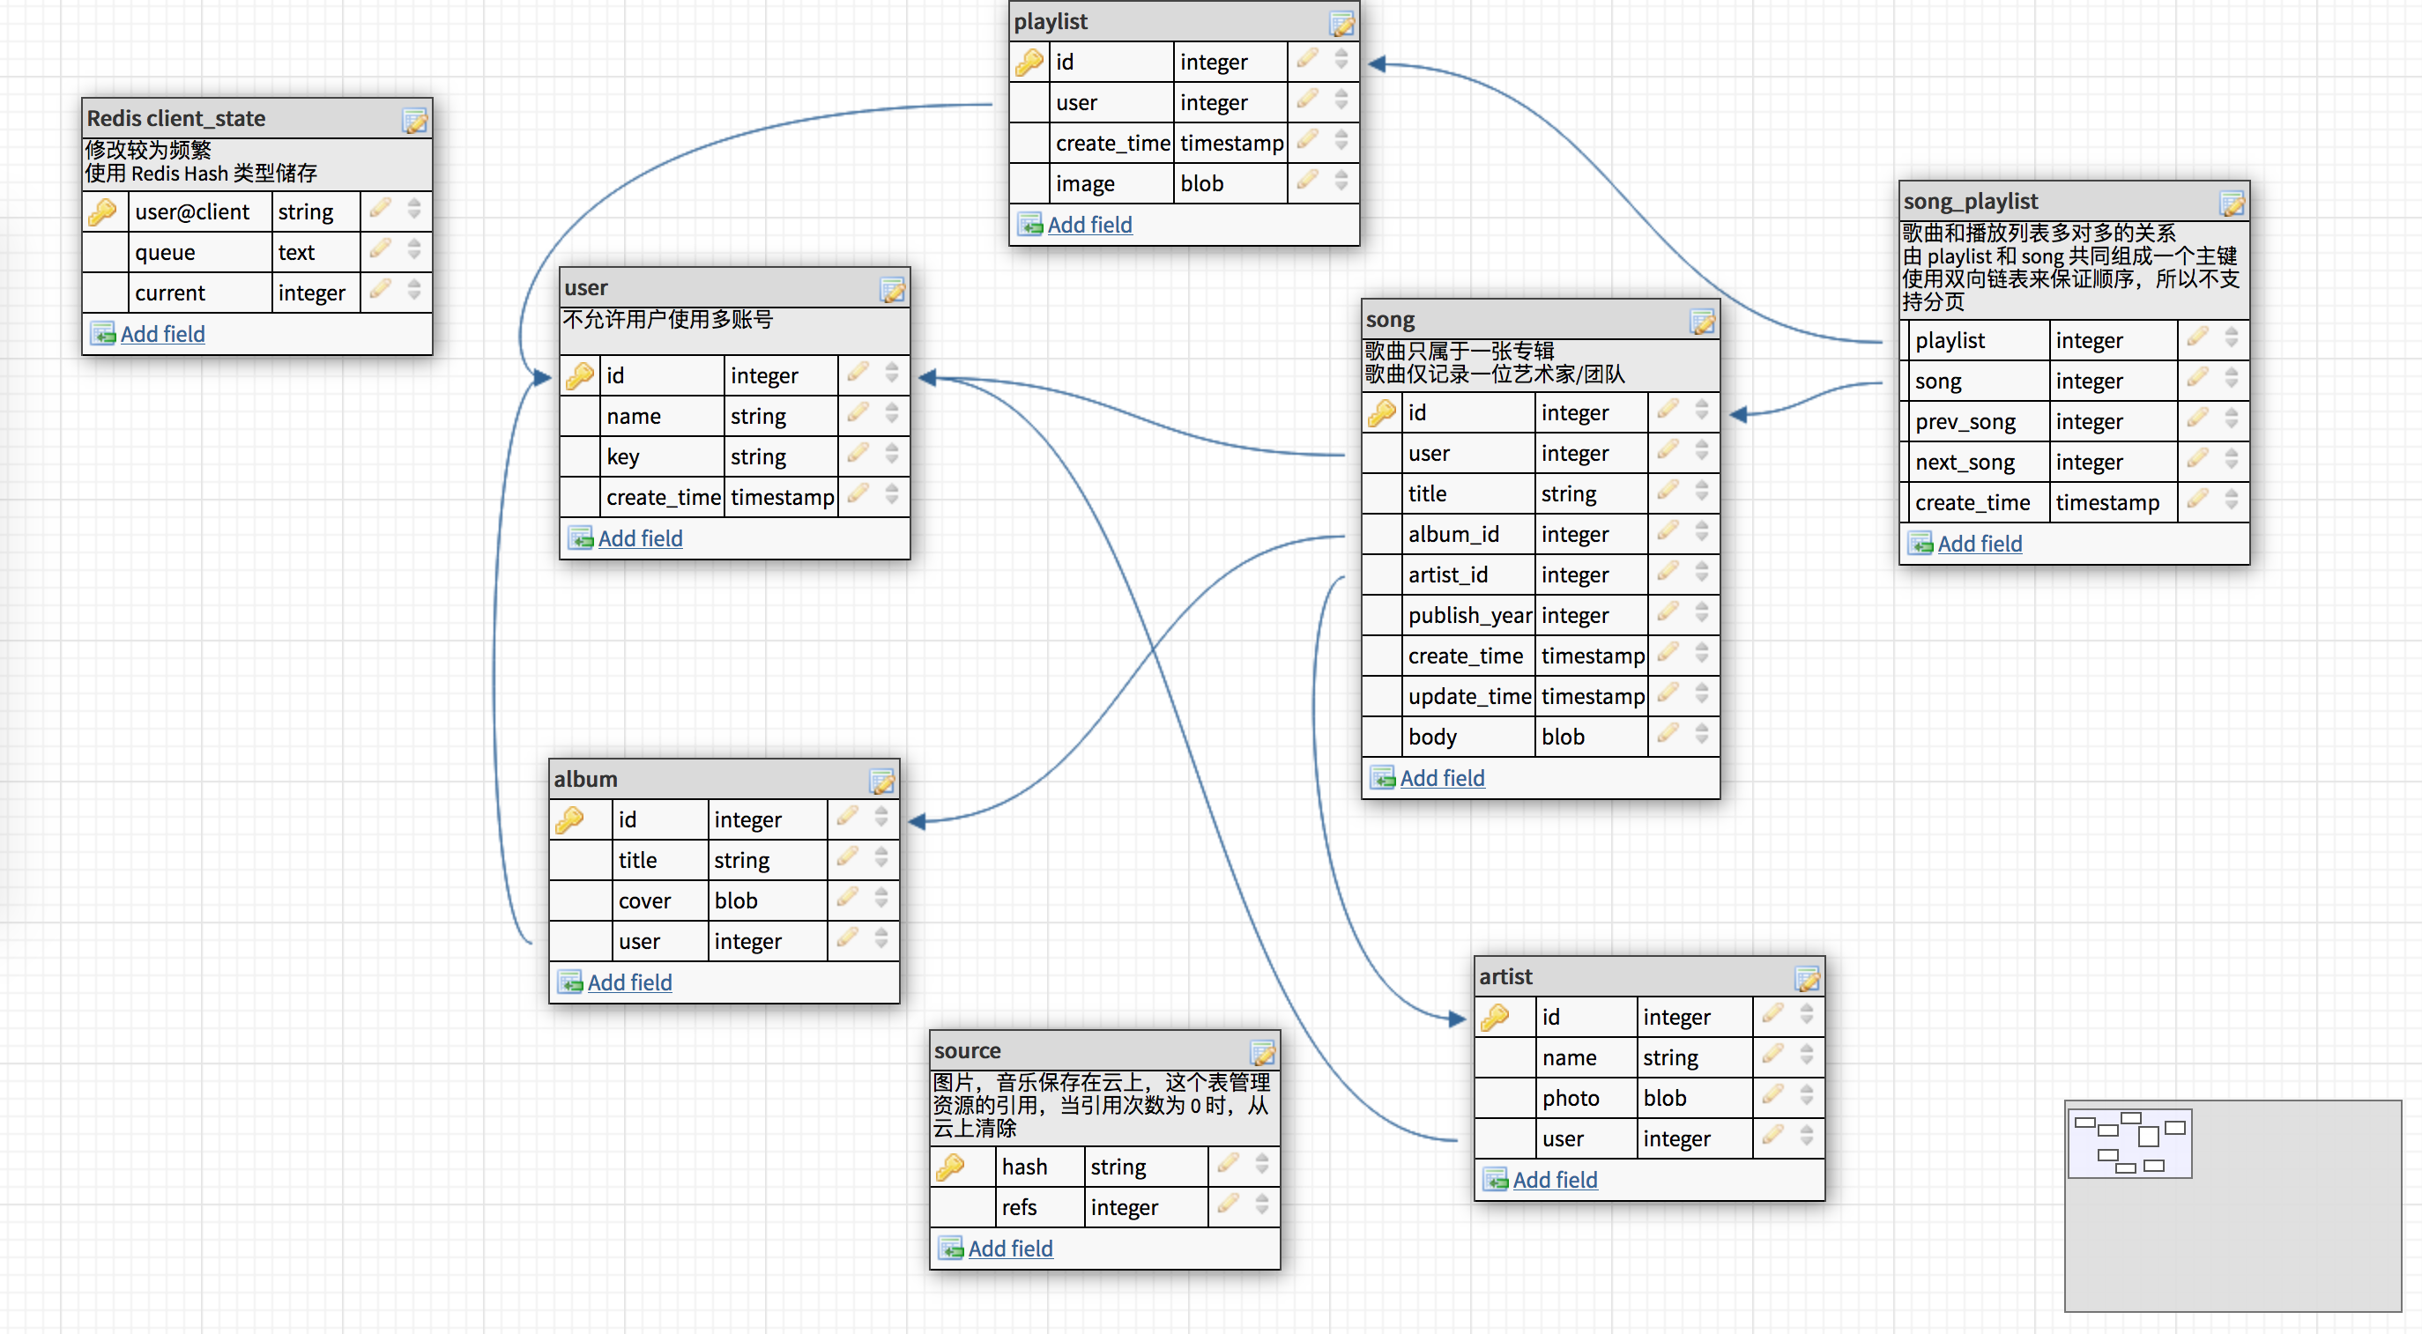Open song_playlist table edit icon

(x=2233, y=202)
